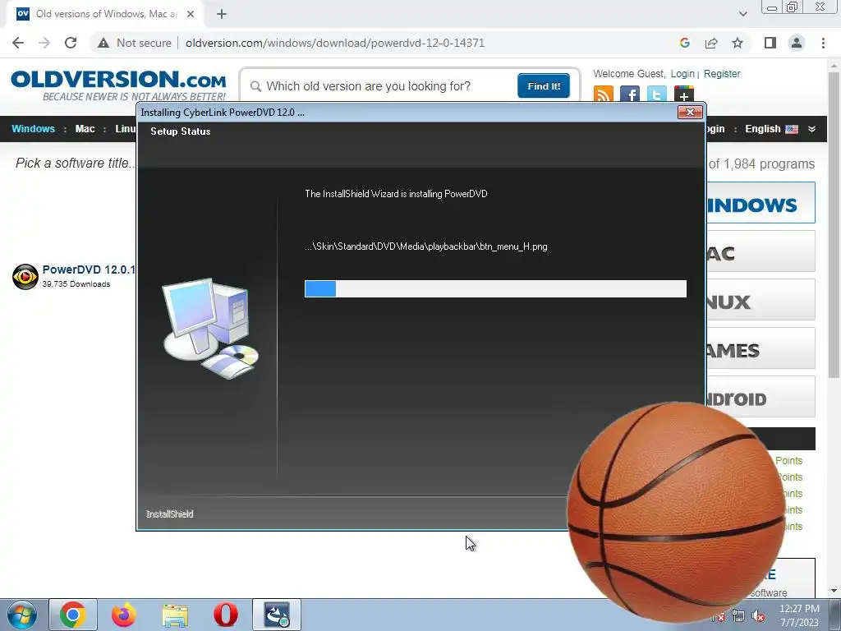
Task: Click the 39,735 Downloads text
Action: (x=76, y=283)
